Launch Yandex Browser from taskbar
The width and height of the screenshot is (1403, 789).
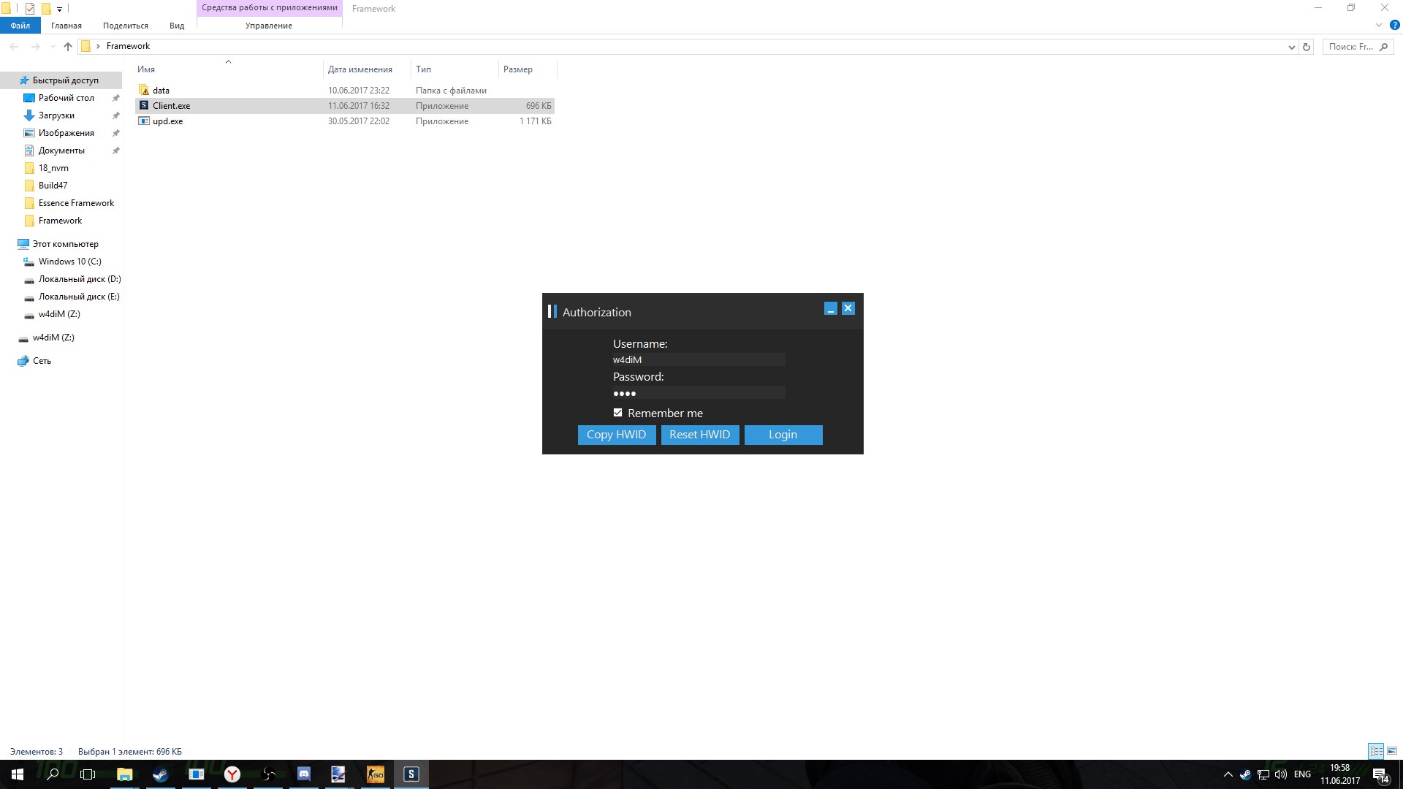point(232,774)
